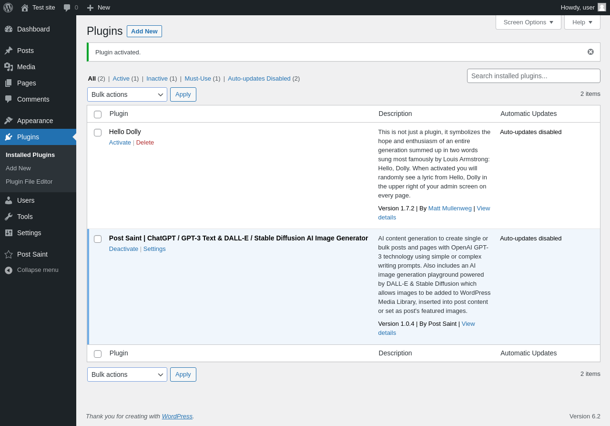Click the Users person icon in the sidebar
The image size is (610, 426).
click(x=9, y=200)
